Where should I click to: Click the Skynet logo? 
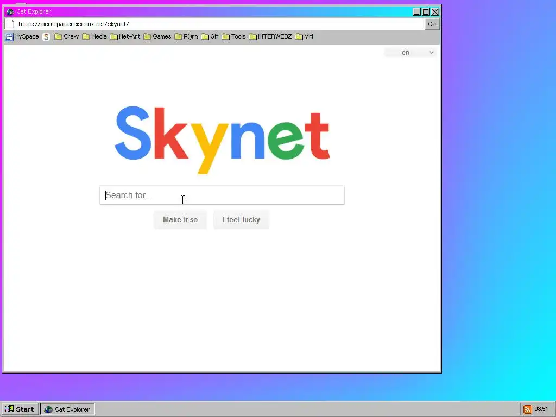(x=222, y=140)
